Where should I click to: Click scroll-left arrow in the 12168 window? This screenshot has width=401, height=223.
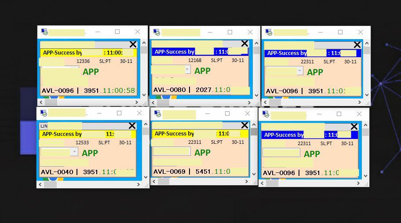coord(153,103)
